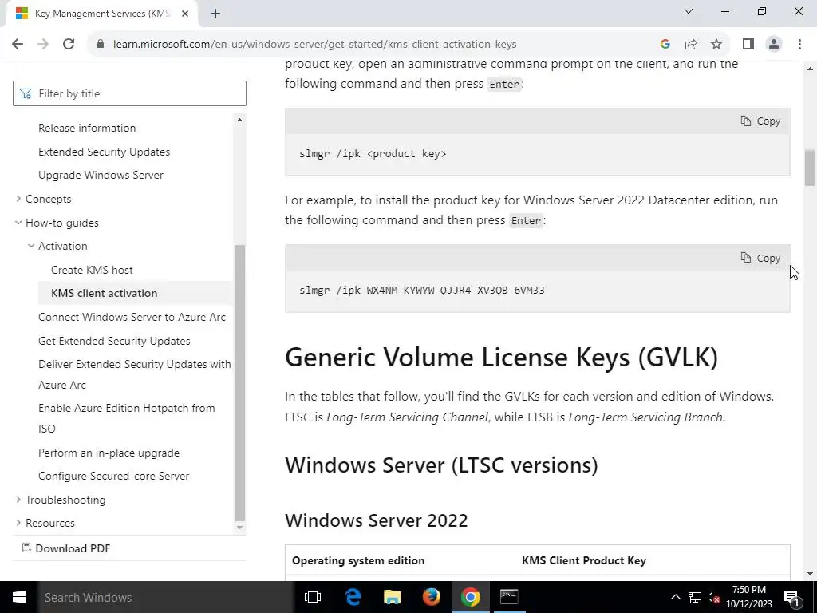
Task: Open network status tray icon
Action: point(695,597)
